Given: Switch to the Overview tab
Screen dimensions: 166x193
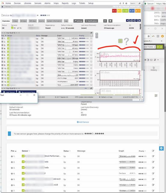Looking at the screenshot, I should (6, 21).
